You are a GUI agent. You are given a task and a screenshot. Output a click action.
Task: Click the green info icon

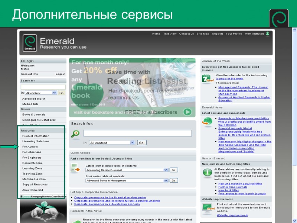208,172
